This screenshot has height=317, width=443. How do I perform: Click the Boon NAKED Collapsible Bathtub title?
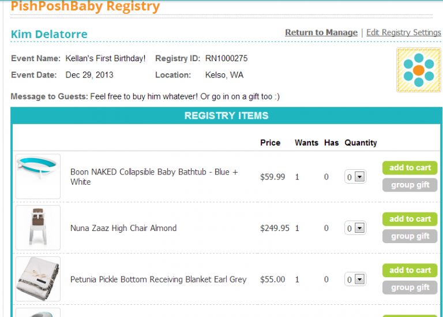(x=154, y=177)
